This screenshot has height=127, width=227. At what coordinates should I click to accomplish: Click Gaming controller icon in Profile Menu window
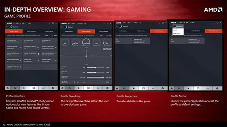point(179,88)
